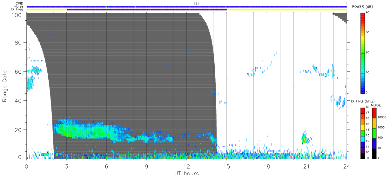Click the 17 label in TX FRQ legend
390x180 pixels.
tap(367, 113)
